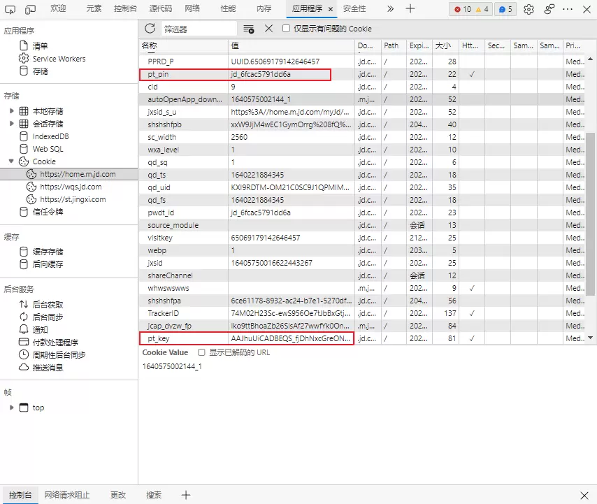Expand the top frame node
The height and width of the screenshot is (504, 597).
[x=11, y=408]
